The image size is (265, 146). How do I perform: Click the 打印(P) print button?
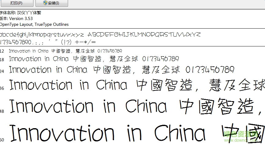coord(17,3)
